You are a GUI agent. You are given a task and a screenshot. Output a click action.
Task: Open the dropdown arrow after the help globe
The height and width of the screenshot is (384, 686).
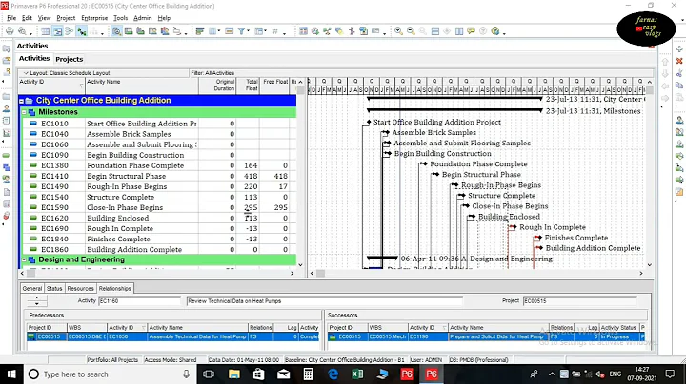[x=504, y=33]
